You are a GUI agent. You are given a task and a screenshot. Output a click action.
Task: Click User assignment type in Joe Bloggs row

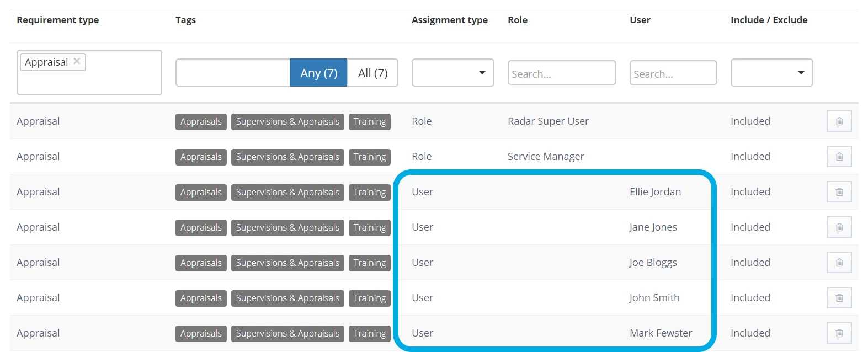click(x=422, y=263)
